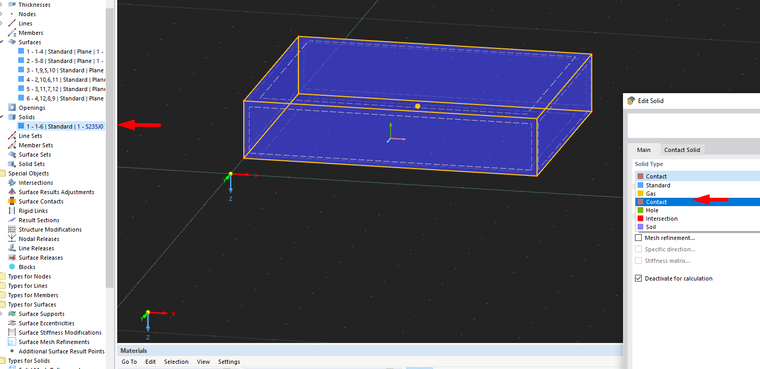Uncheck Deactivate for calculation
Image resolution: width=760 pixels, height=369 pixels.
coord(638,278)
